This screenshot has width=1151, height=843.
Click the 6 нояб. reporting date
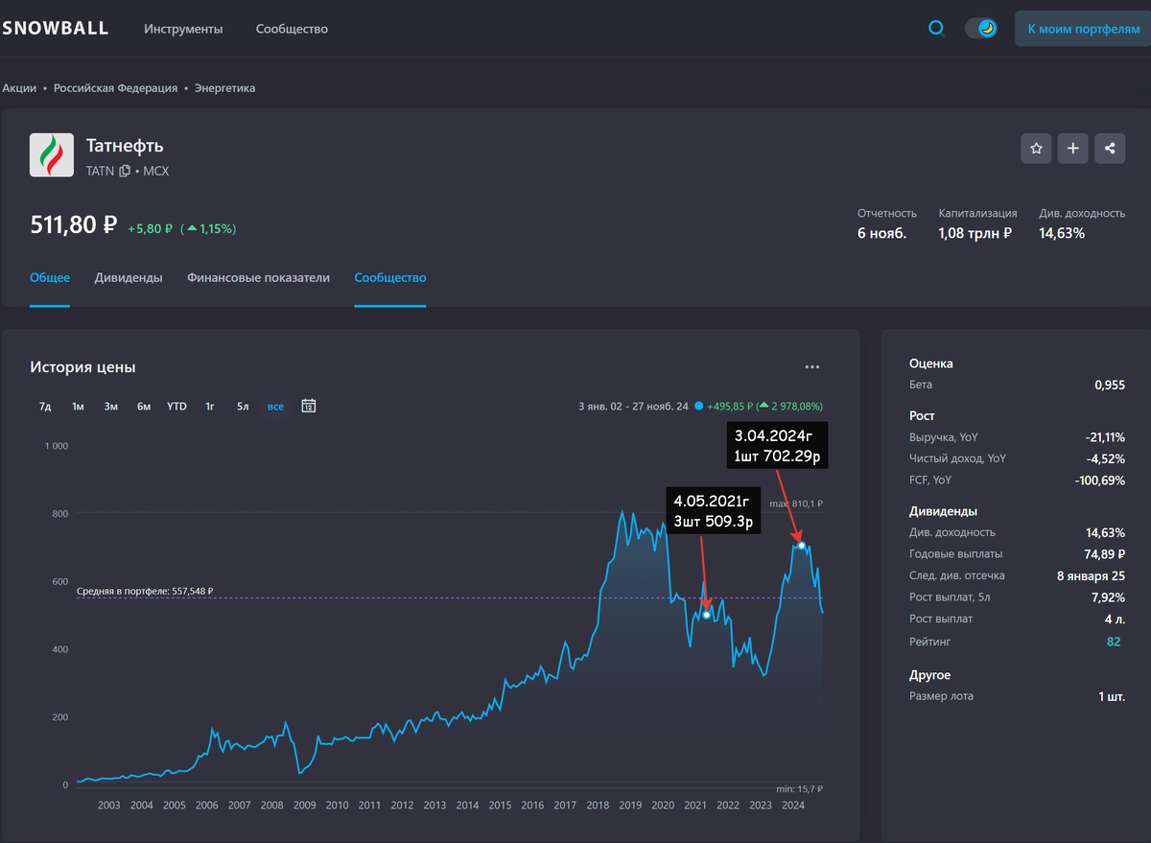pyautogui.click(x=881, y=233)
